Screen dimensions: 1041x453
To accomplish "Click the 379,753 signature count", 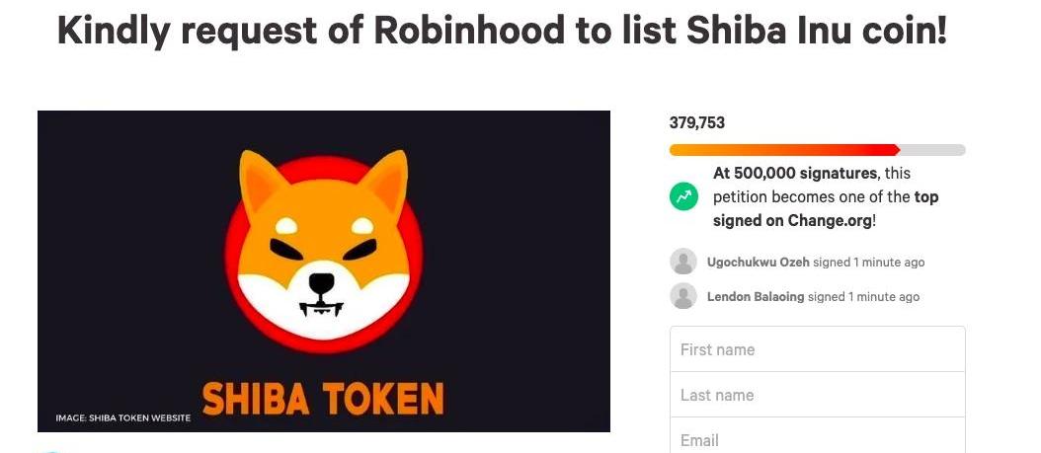I will [x=697, y=123].
